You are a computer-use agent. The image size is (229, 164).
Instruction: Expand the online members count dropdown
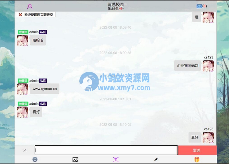tap(116, 9)
